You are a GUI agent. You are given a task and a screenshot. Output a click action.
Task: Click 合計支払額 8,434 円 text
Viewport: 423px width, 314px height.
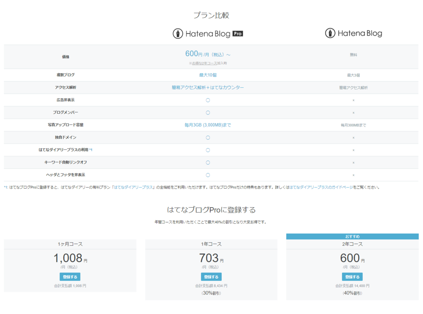[x=211, y=285]
